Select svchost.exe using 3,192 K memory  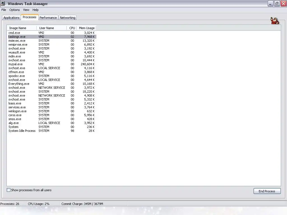tap(52, 48)
